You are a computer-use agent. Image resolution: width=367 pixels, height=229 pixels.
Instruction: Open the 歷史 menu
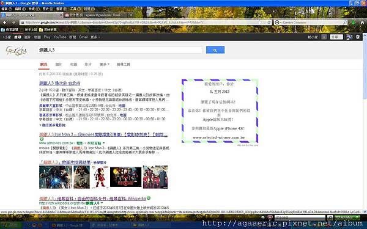[48, 9]
